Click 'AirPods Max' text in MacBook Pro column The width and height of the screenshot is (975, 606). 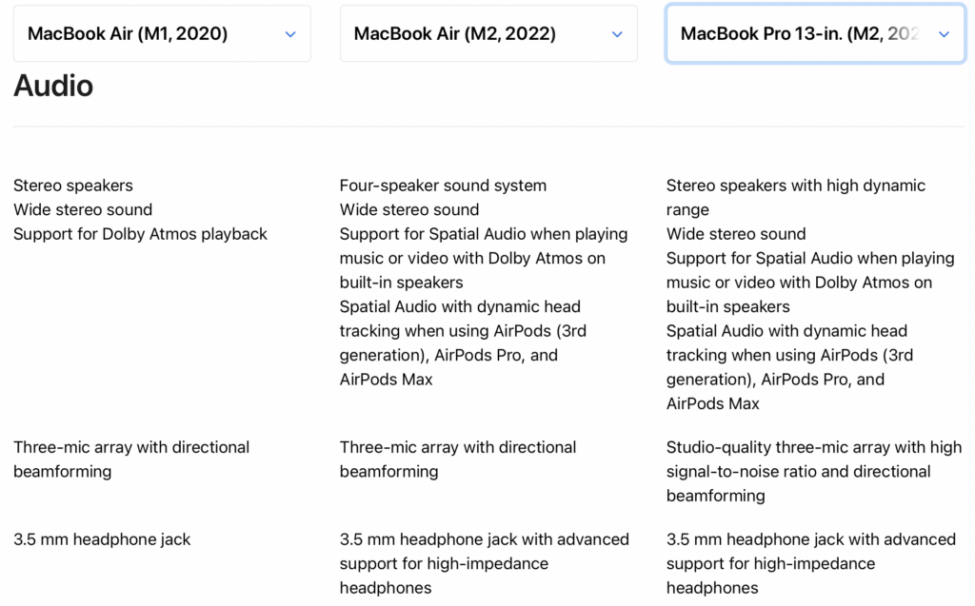[x=712, y=403]
